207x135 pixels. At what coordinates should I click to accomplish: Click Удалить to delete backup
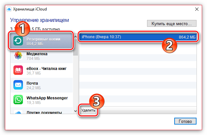pos(88,110)
